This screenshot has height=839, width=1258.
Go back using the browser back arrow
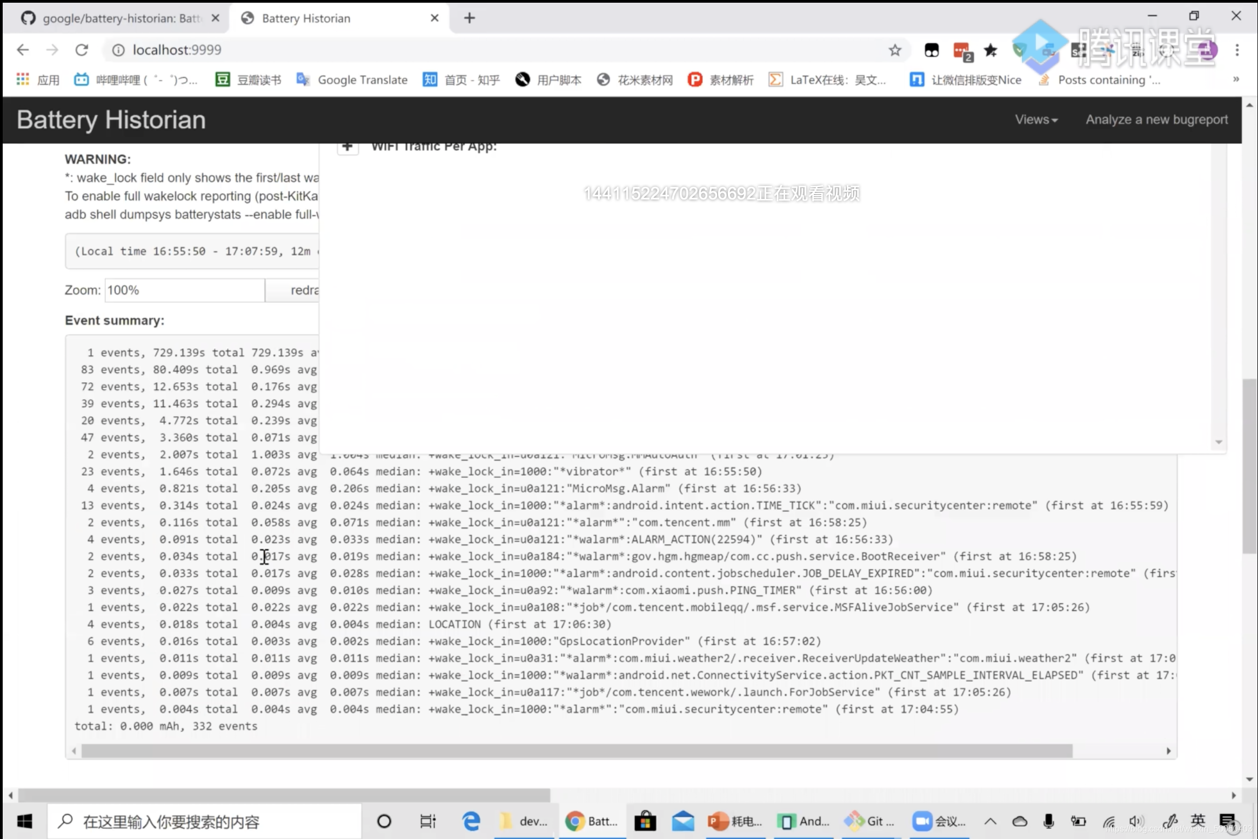coord(23,50)
